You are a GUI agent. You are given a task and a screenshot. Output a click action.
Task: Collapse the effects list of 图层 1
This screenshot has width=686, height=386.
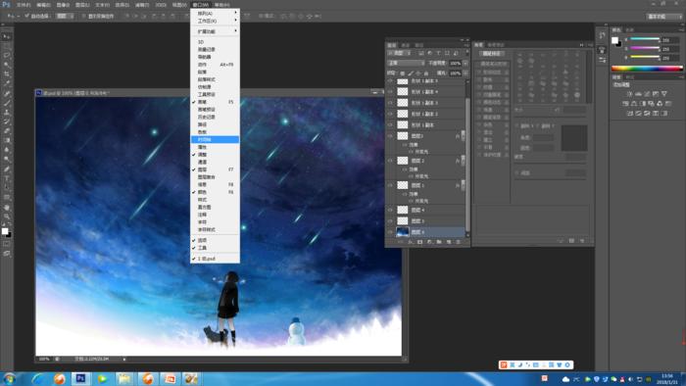(x=463, y=185)
